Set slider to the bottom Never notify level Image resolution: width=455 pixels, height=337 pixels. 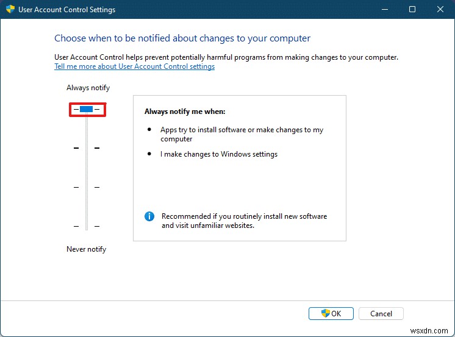[87, 226]
